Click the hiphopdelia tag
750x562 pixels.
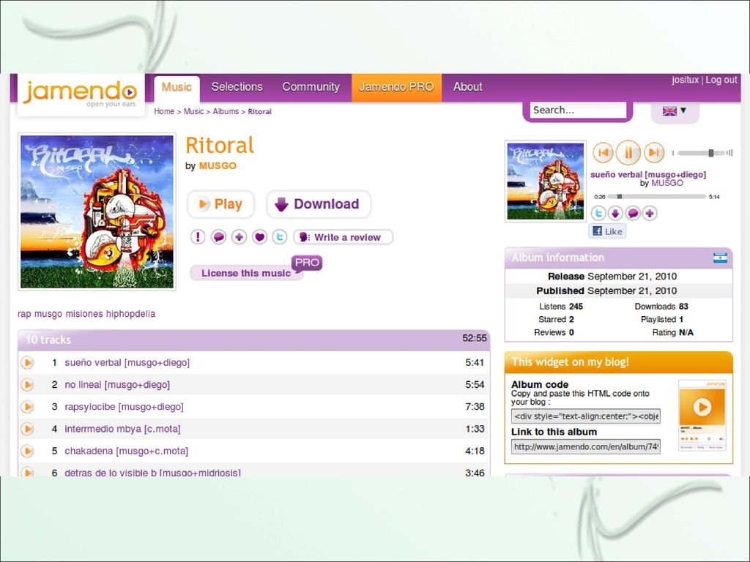point(130,314)
